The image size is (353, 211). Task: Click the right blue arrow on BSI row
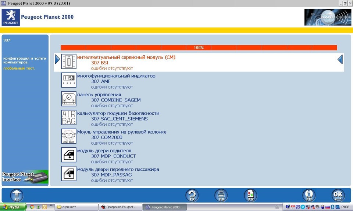(x=340, y=59)
